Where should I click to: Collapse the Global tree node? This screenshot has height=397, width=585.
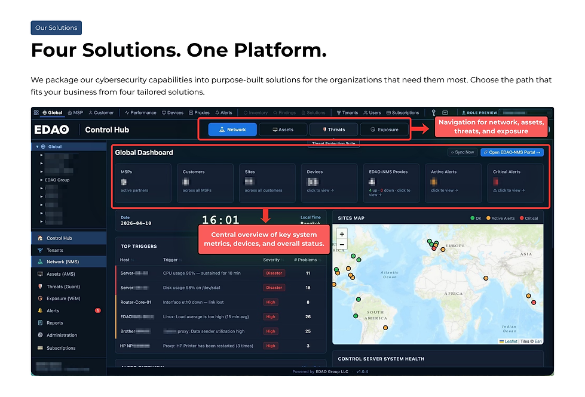[x=37, y=146]
